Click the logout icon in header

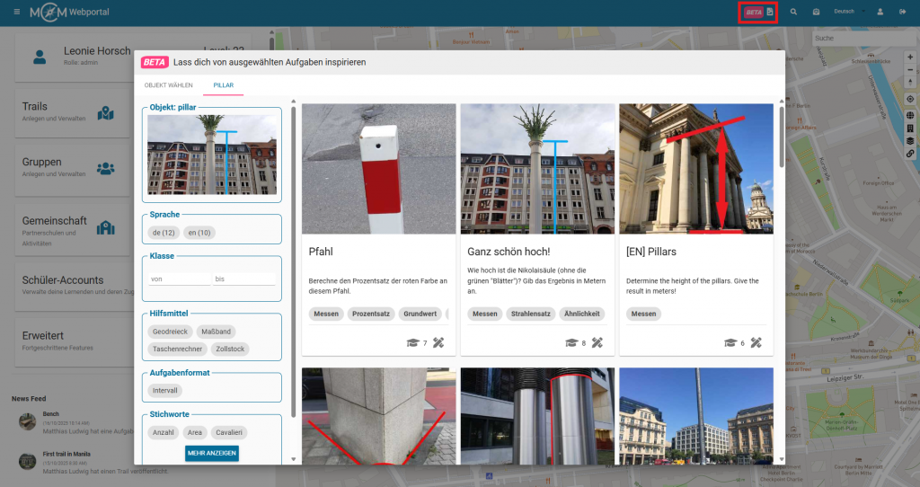point(902,12)
